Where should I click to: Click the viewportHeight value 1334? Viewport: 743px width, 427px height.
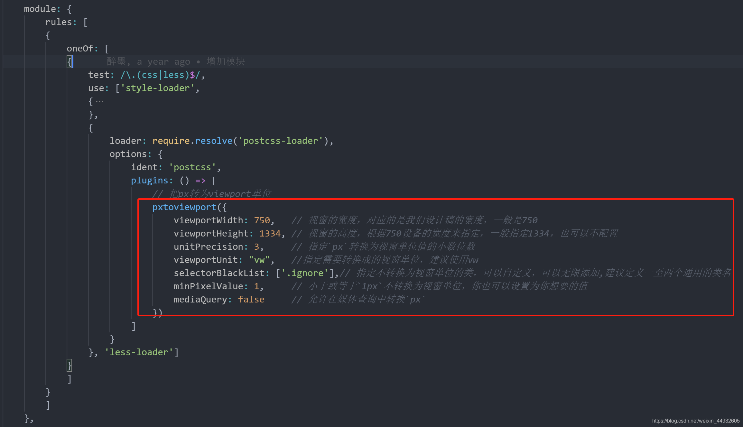click(x=270, y=234)
